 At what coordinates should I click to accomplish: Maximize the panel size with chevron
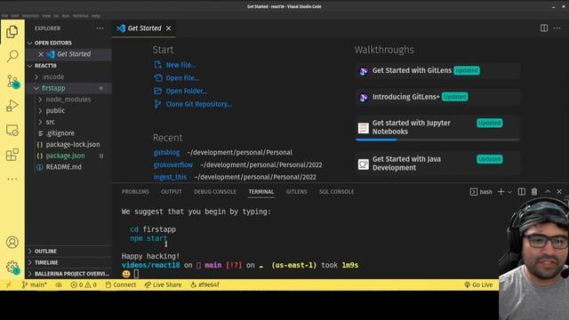(x=548, y=192)
